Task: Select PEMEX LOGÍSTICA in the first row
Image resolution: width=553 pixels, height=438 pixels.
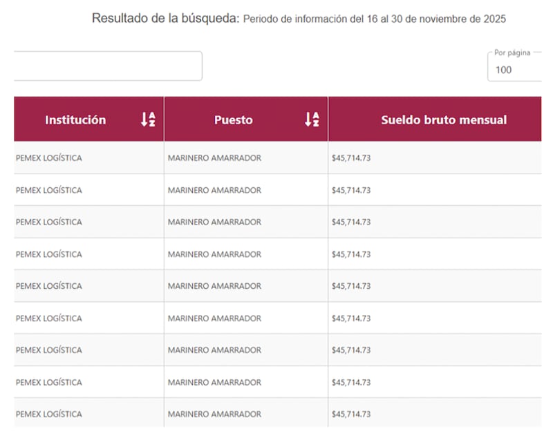Action: (48, 158)
